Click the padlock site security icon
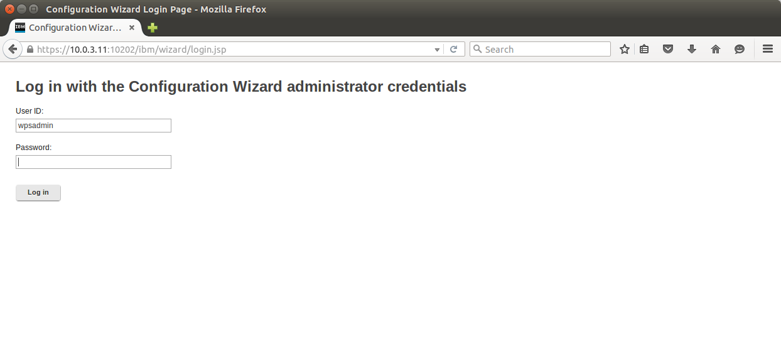This screenshot has width=781, height=351. (x=30, y=50)
